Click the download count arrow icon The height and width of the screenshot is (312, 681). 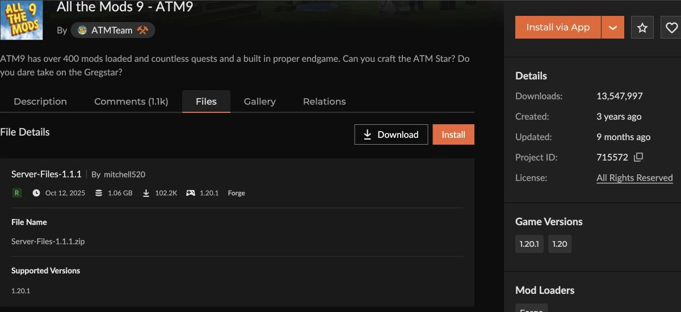146,193
